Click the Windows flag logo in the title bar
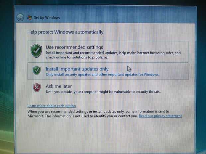The width and height of the screenshot is (206, 154). 30,18
